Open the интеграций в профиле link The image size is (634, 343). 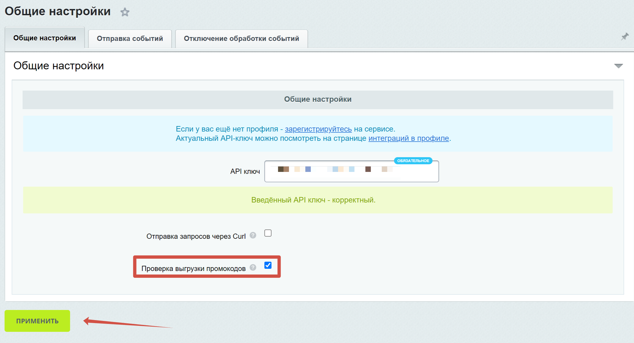pyautogui.click(x=409, y=138)
